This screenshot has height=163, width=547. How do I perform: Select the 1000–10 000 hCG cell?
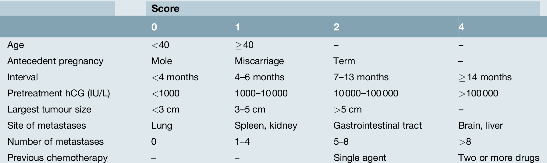pyautogui.click(x=261, y=93)
